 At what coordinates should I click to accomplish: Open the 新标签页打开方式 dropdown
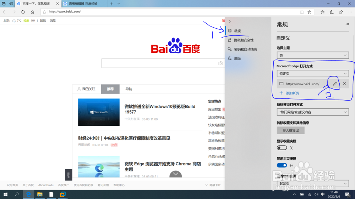pyautogui.click(x=313, y=112)
